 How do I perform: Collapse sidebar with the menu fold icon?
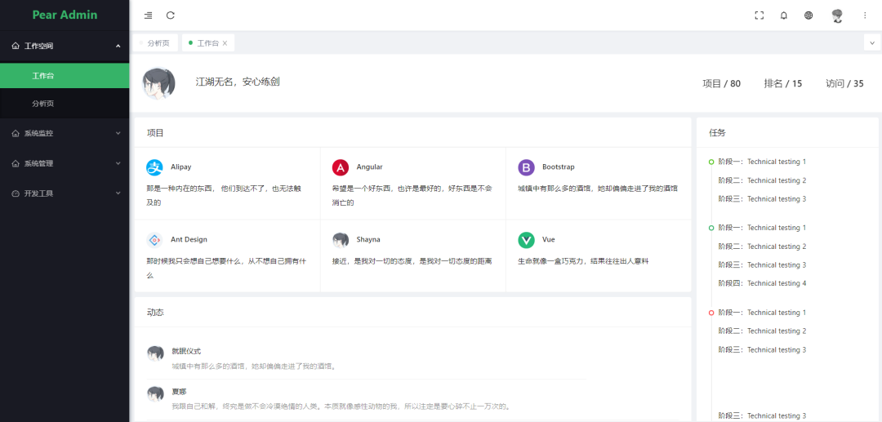click(148, 16)
